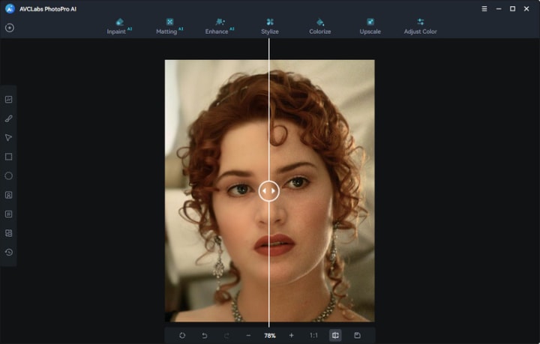Image resolution: width=540 pixels, height=344 pixels.
Task: Click the before/after comparison slider handle
Action: [x=269, y=191]
